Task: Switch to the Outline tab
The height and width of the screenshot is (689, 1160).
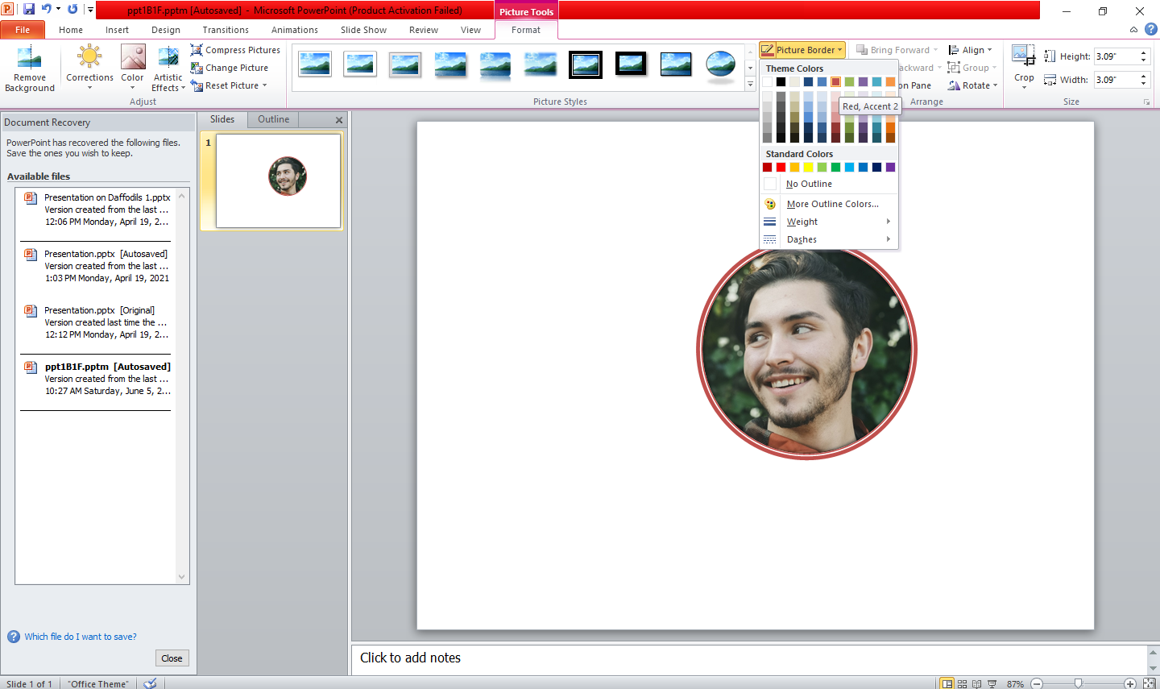Action: coord(272,118)
